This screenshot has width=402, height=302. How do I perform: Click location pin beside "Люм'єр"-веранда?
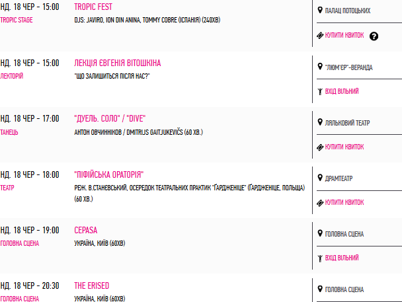320,66
